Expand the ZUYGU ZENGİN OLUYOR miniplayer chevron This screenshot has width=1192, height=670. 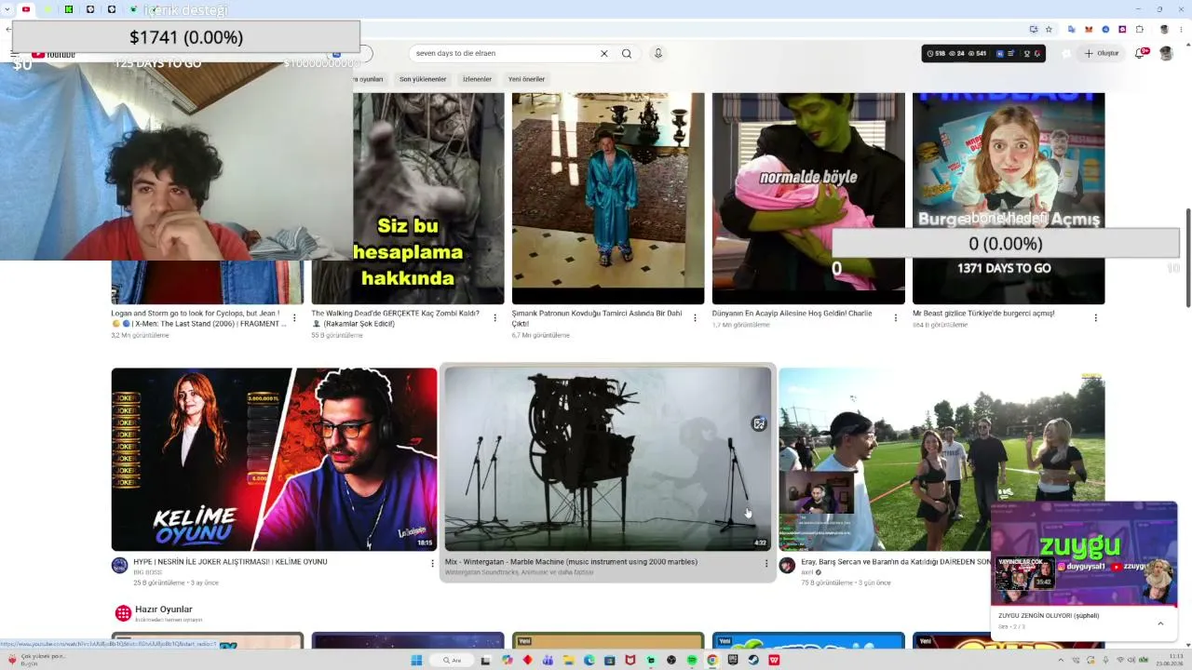tap(1160, 623)
